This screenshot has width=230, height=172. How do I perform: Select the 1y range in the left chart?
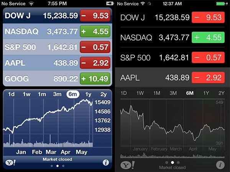pos(88,94)
